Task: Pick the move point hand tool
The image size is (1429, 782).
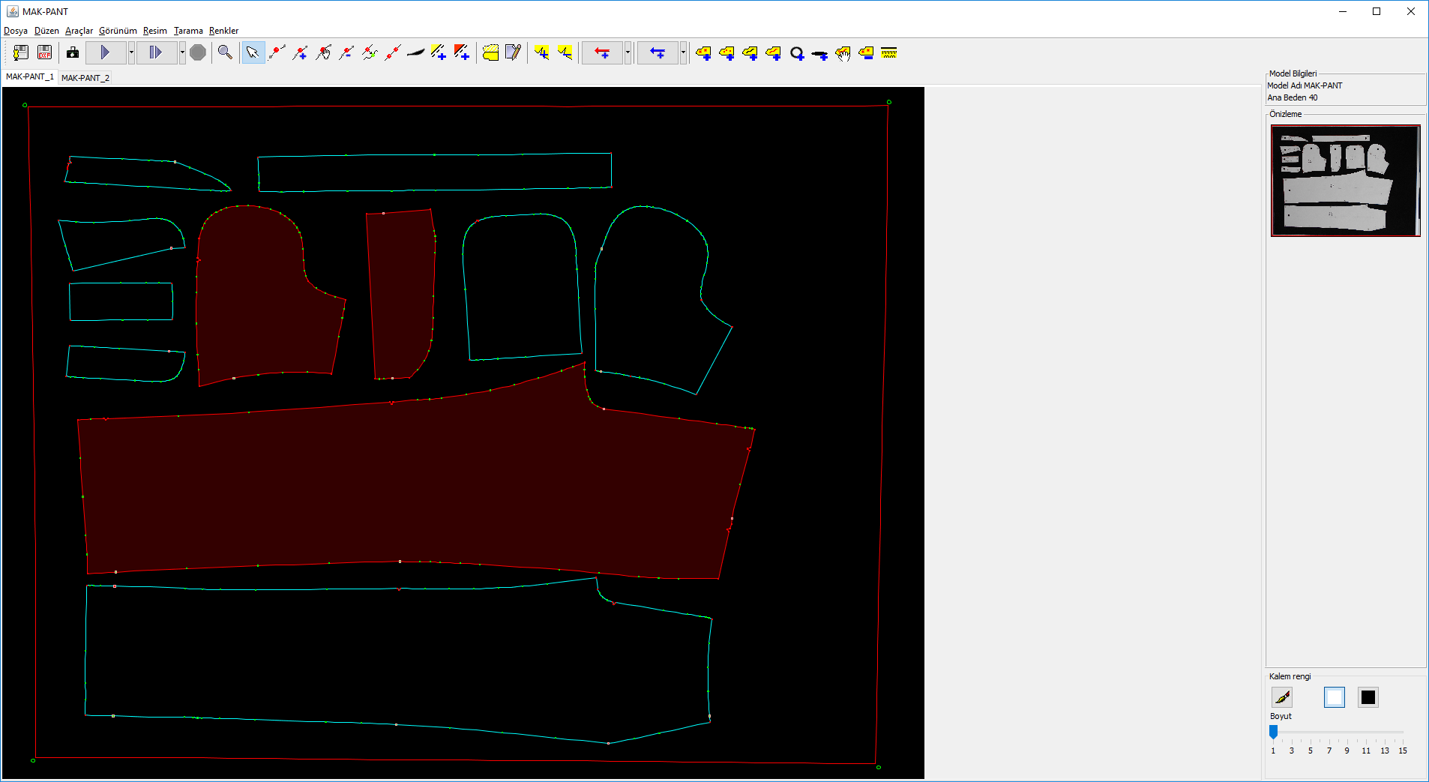Action: tap(323, 52)
